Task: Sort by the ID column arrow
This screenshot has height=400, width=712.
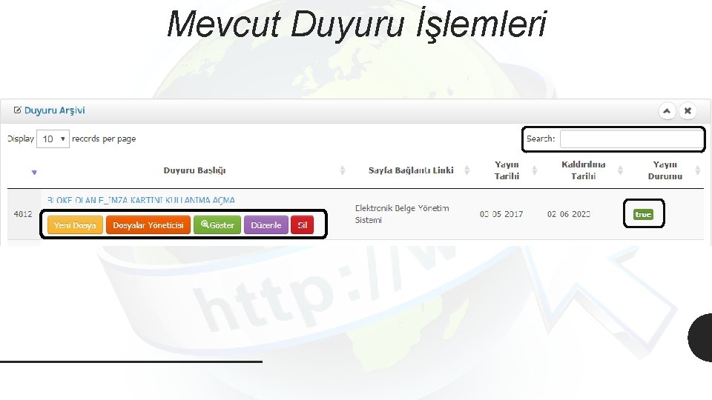Action: click(x=34, y=173)
